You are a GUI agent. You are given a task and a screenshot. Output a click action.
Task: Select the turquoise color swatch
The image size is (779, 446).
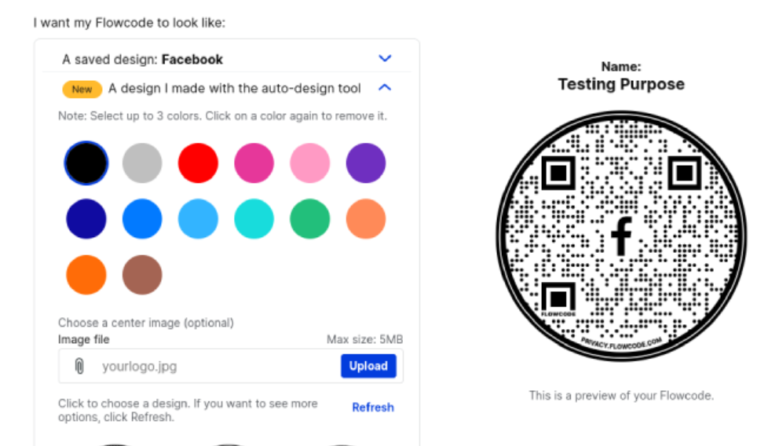tap(254, 219)
